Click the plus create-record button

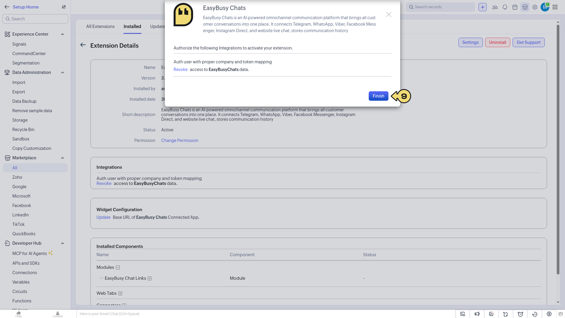(x=482, y=7)
